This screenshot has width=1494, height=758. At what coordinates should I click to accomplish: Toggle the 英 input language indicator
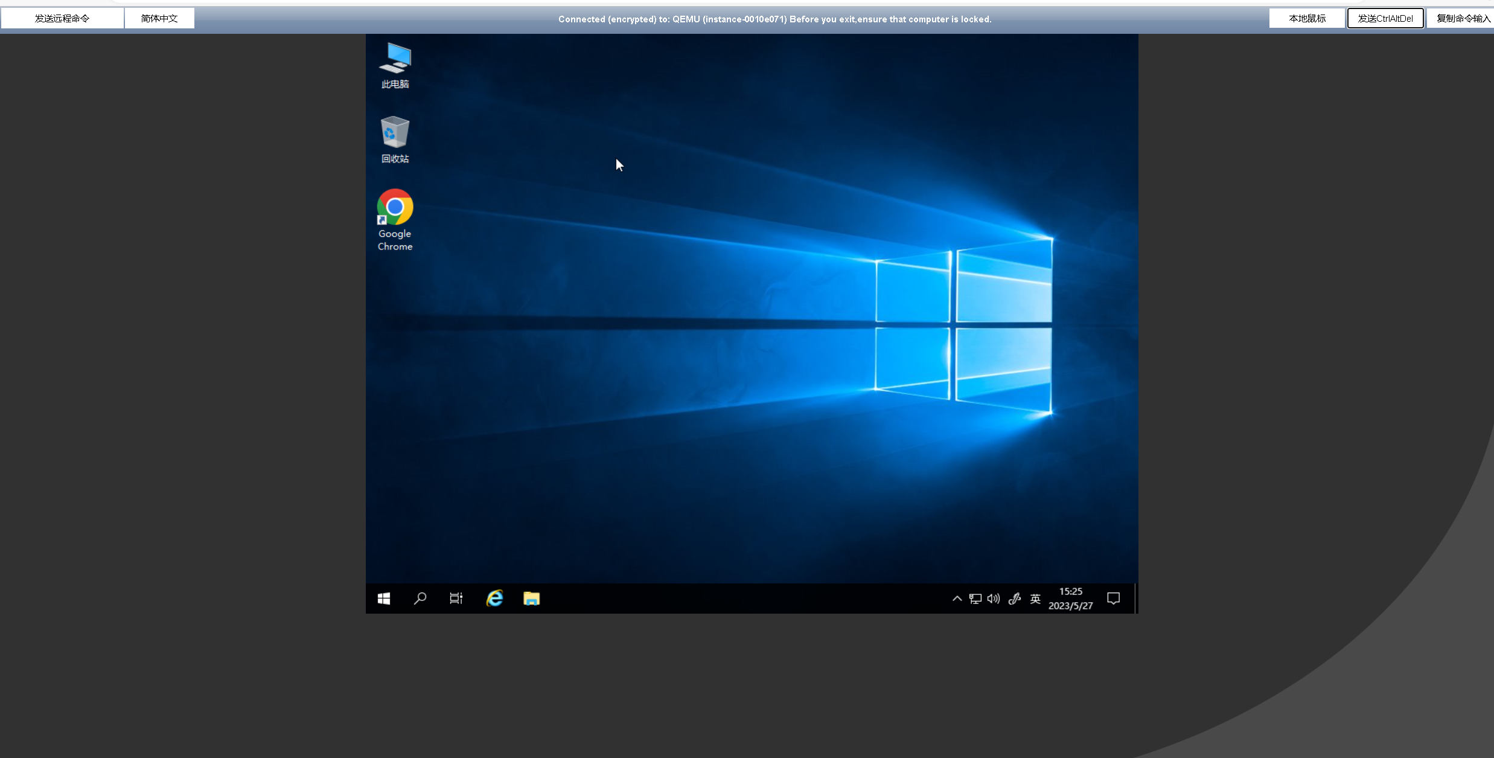(1035, 599)
